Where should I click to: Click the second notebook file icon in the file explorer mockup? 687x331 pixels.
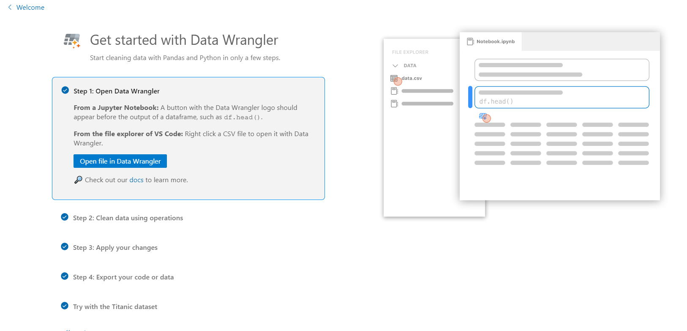pos(394,103)
